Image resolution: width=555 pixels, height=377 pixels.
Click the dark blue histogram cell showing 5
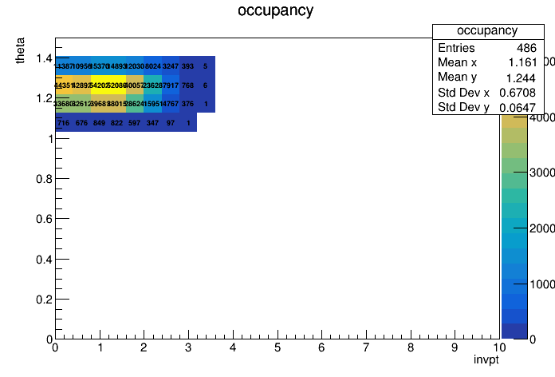click(x=206, y=65)
